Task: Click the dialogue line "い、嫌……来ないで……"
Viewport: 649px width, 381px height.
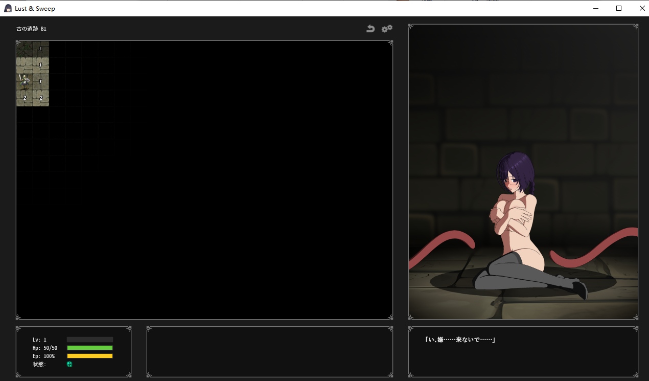Action: pos(460,340)
